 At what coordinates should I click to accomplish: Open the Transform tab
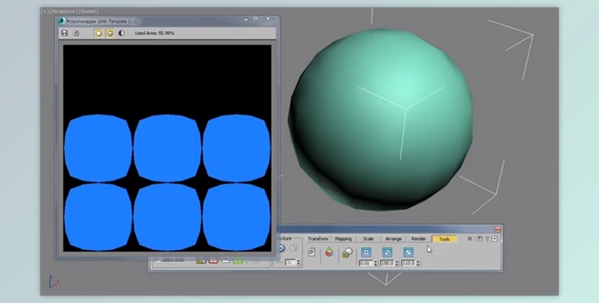[318, 238]
